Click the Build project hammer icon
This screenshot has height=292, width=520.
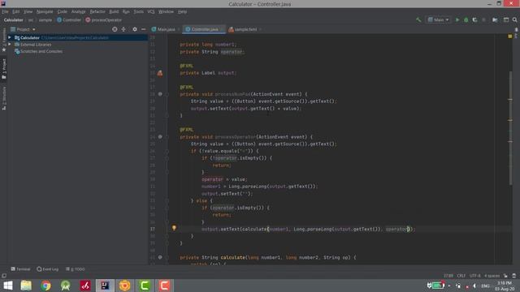coord(418,19)
